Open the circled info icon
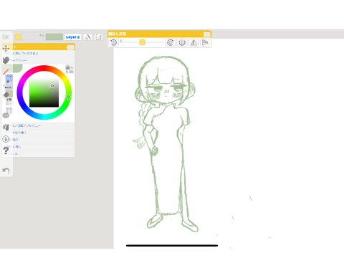344x258 pixels. pyautogui.click(x=6, y=139)
